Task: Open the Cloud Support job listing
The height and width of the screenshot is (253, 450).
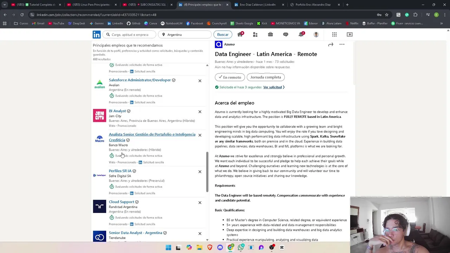Action: (x=121, y=202)
